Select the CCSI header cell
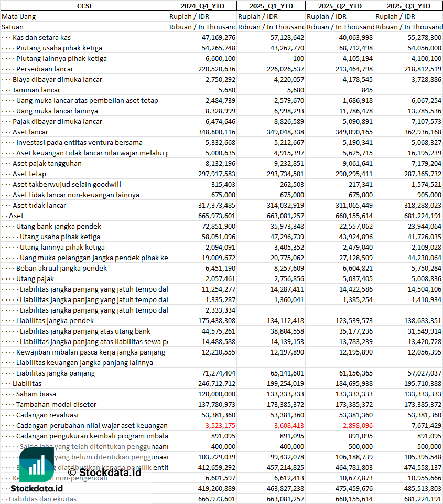Viewport: 443px width, 504px height. pyautogui.click(x=84, y=6)
